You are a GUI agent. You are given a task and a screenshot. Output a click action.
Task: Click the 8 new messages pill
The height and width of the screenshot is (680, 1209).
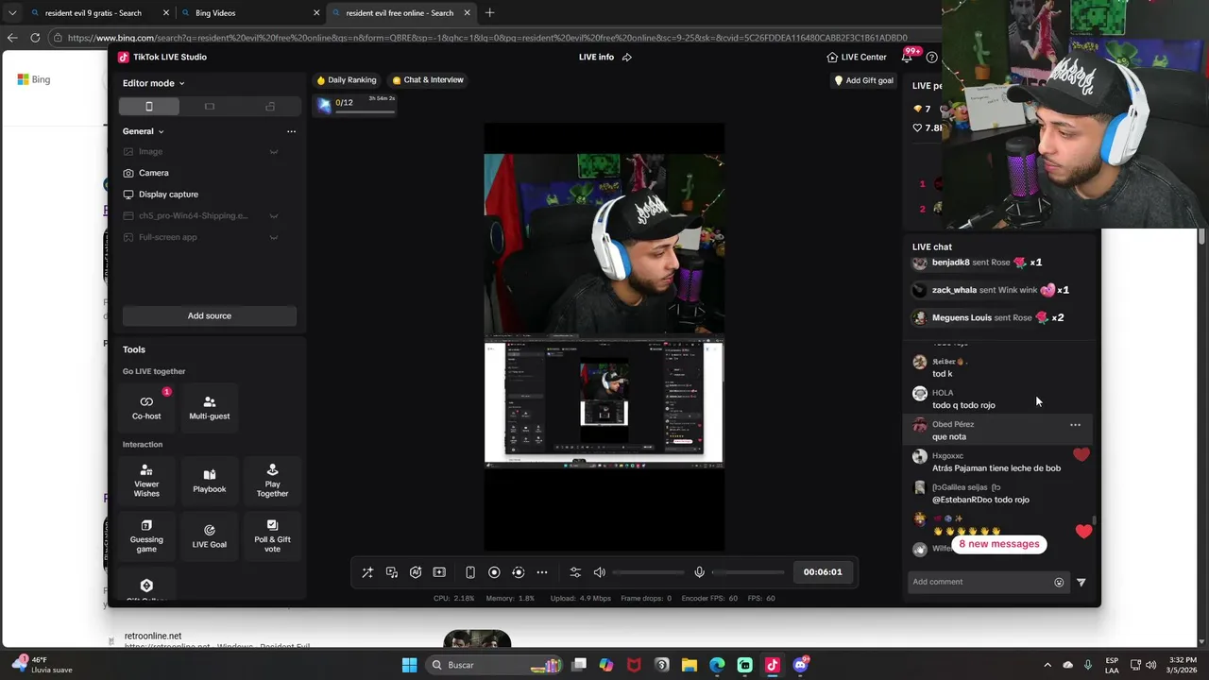click(x=998, y=544)
